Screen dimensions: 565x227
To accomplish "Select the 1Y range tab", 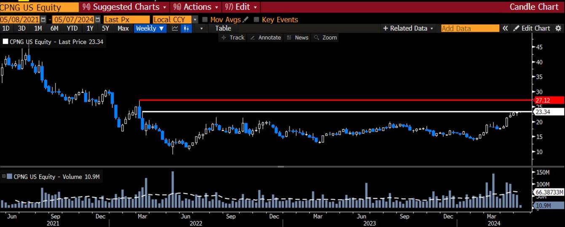I will 90,28.
